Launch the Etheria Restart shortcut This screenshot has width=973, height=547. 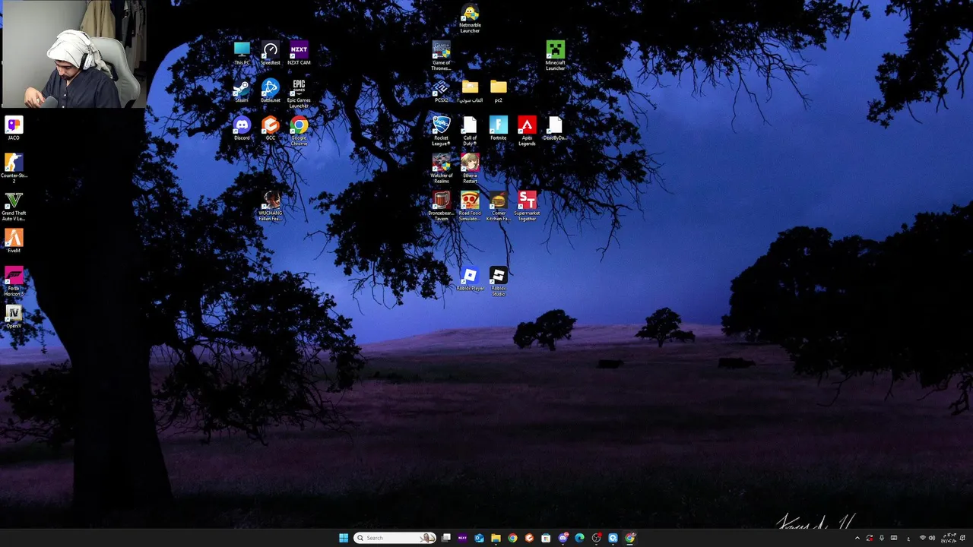[x=470, y=169]
